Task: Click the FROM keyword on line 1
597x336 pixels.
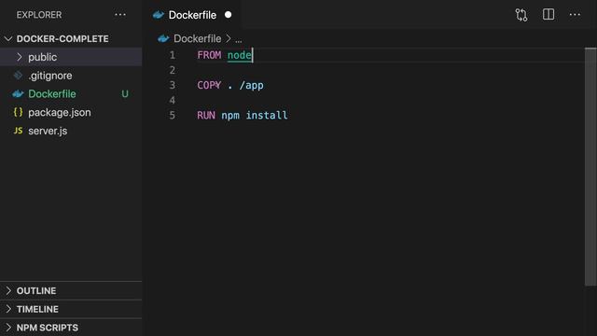Action: [209, 55]
